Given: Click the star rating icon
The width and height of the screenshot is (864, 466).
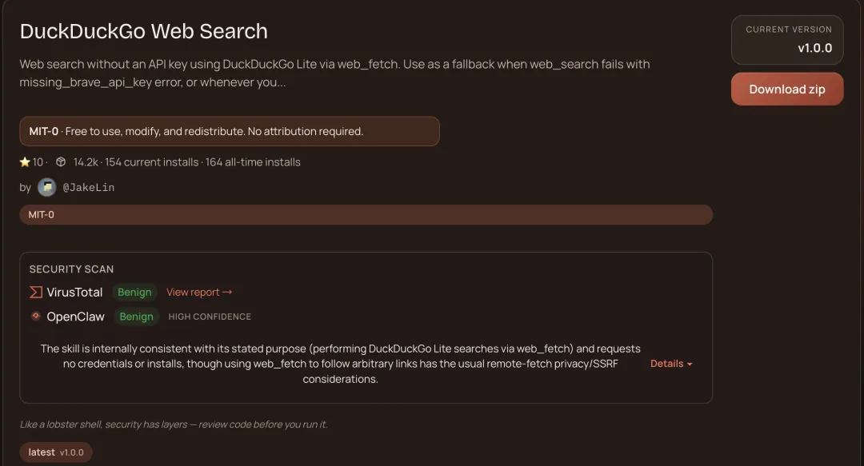Looking at the screenshot, I should pos(25,162).
